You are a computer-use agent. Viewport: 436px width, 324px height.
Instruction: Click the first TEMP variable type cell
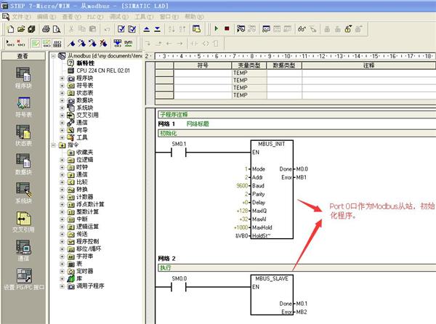[x=249, y=73]
